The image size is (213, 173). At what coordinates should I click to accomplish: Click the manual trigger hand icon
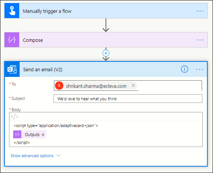[x=12, y=11]
